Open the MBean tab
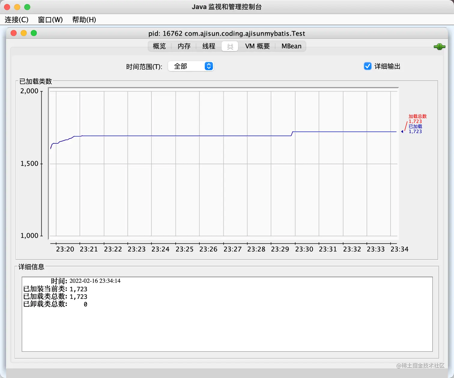 291,46
